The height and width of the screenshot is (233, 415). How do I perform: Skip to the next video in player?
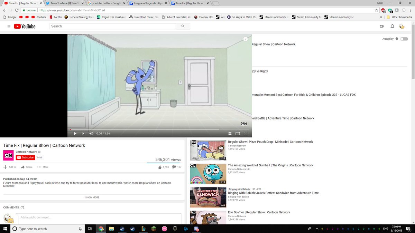click(84, 134)
